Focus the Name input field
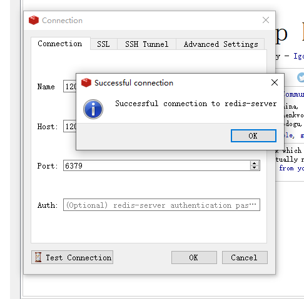 click(70, 86)
